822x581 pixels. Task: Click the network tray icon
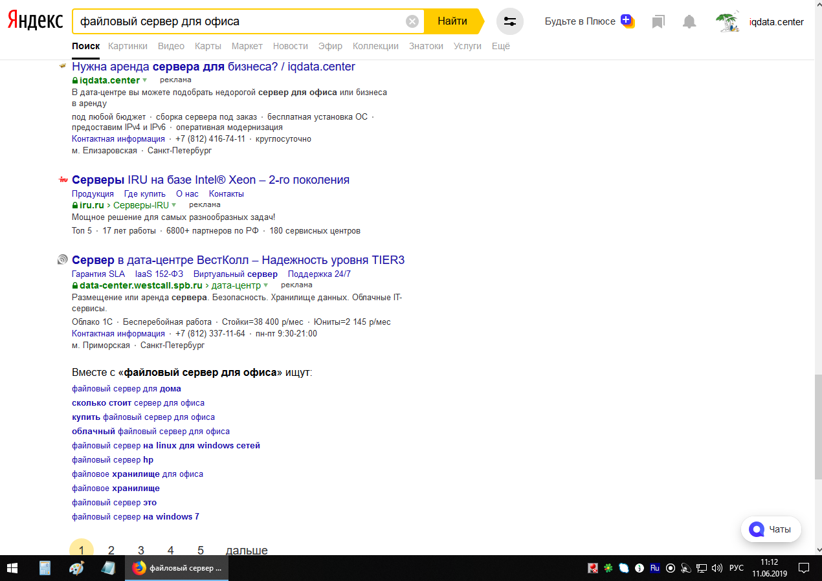[702, 568]
